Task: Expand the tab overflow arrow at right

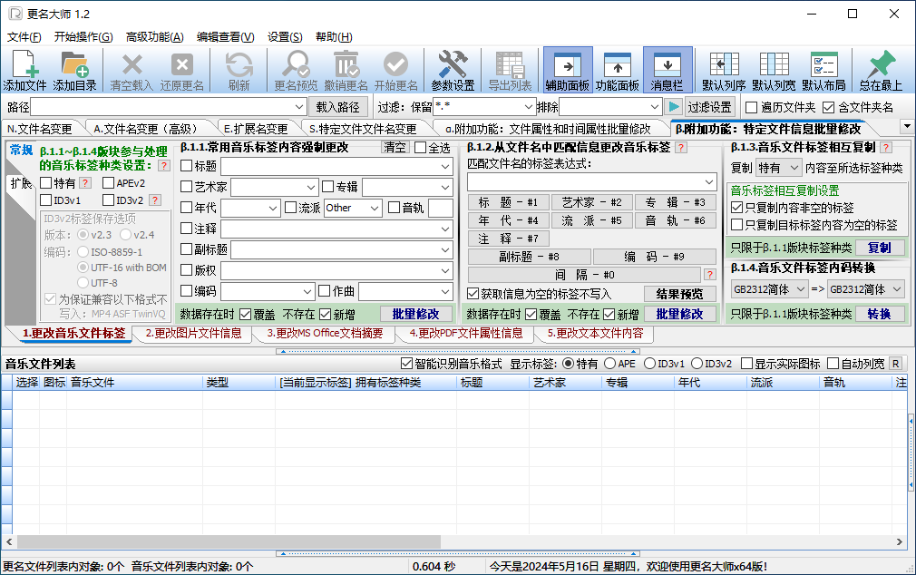Action: tap(907, 126)
